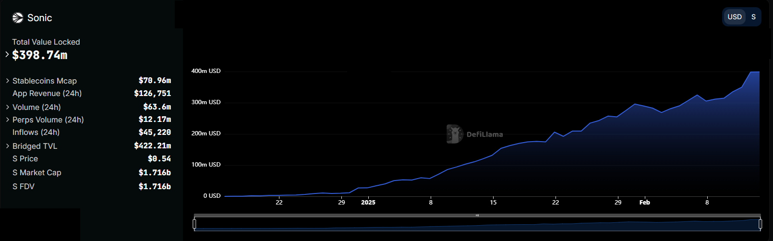Expand the Volume (24h) row

click(7, 107)
